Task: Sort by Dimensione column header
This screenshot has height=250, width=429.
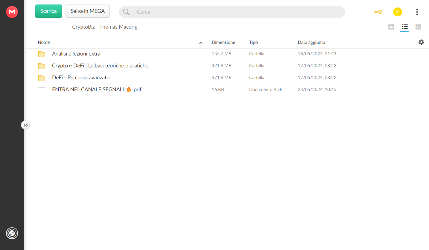Action: [223, 42]
